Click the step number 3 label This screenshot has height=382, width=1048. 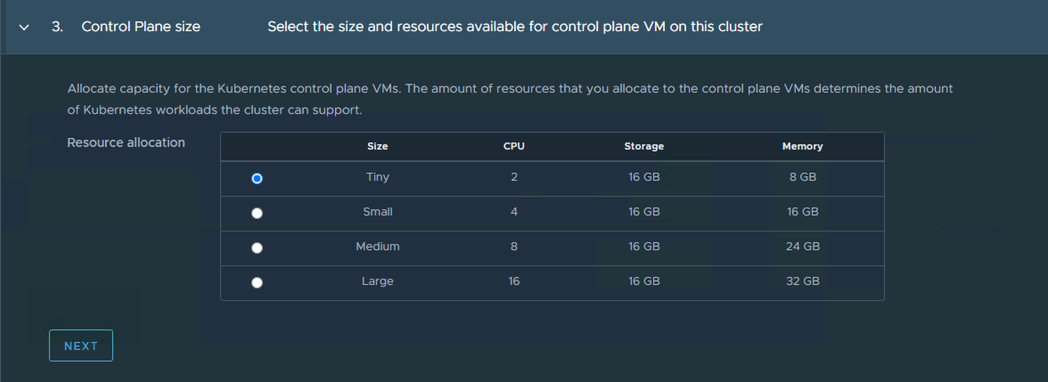pyautogui.click(x=57, y=27)
